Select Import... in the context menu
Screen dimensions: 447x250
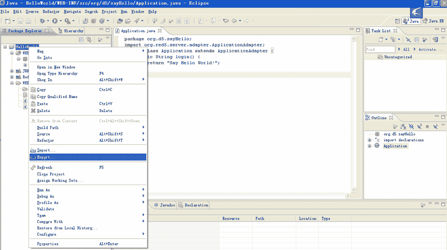tap(88, 150)
